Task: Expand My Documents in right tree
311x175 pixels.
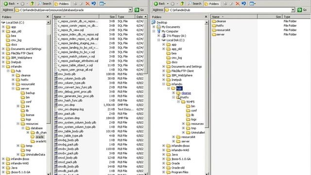Action: (154, 27)
